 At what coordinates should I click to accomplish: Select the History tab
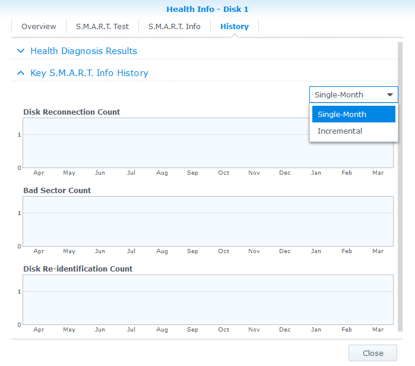235,27
